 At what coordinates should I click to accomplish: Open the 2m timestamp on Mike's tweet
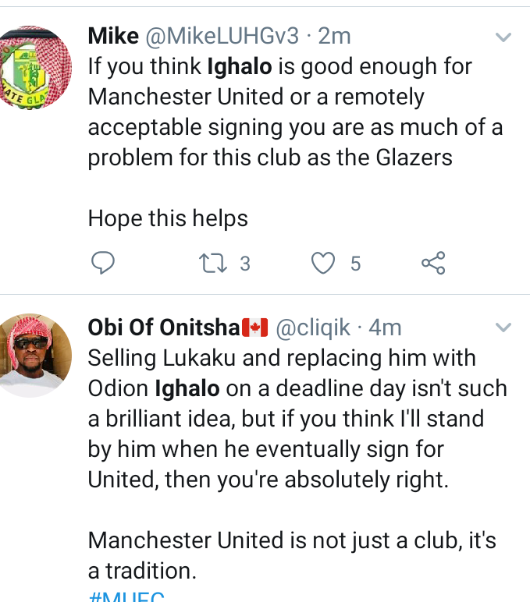point(334,36)
